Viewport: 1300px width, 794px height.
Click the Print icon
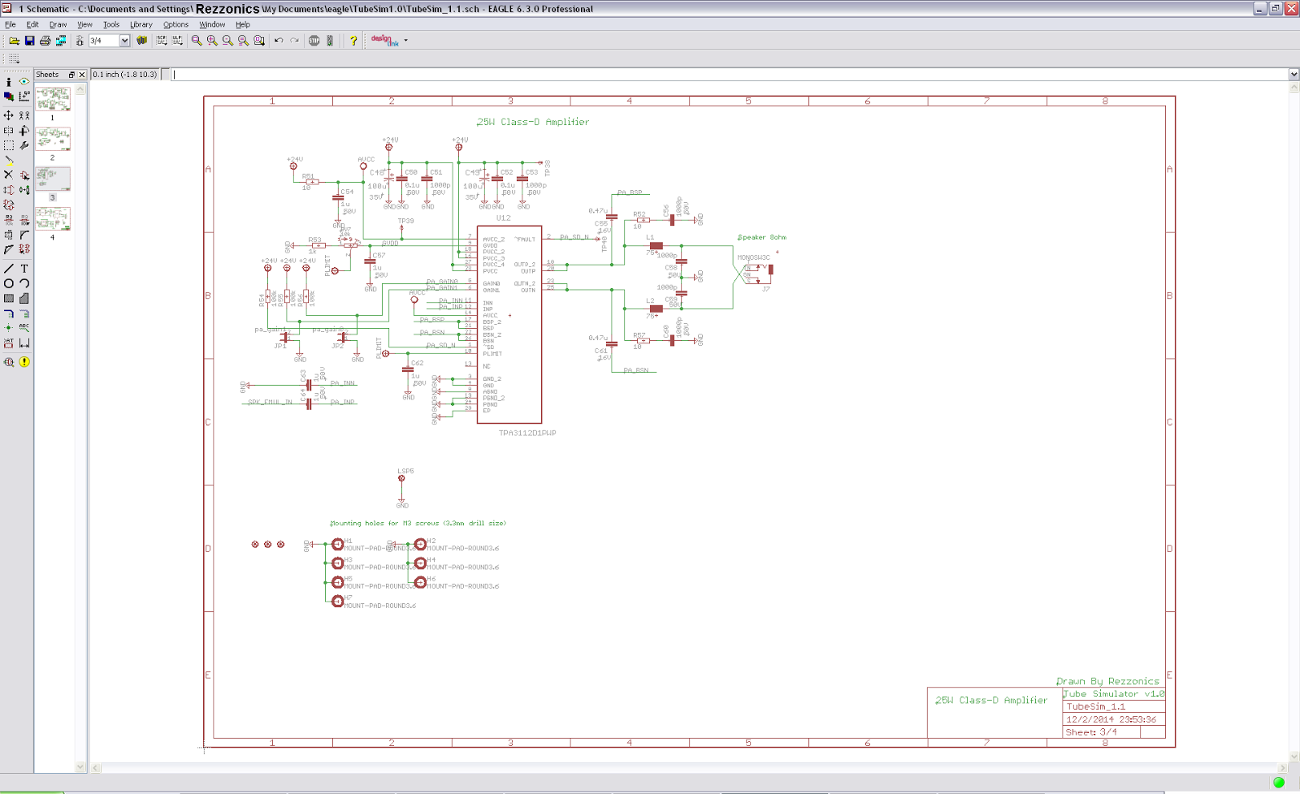(x=45, y=41)
